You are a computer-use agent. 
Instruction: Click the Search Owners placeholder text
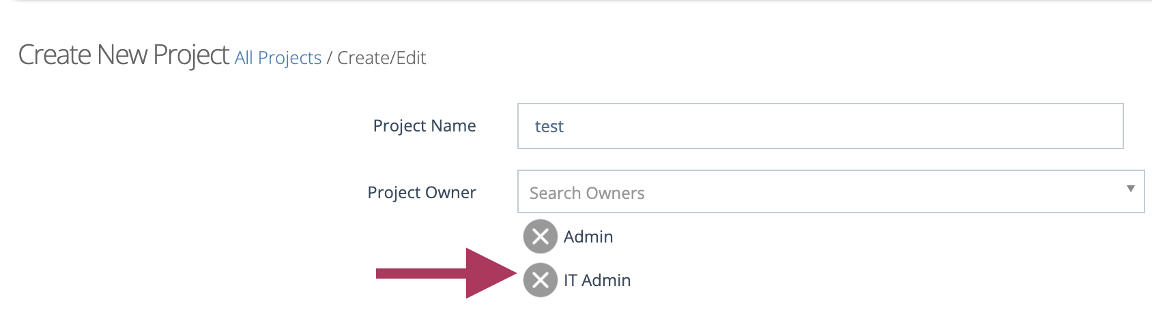(x=587, y=193)
